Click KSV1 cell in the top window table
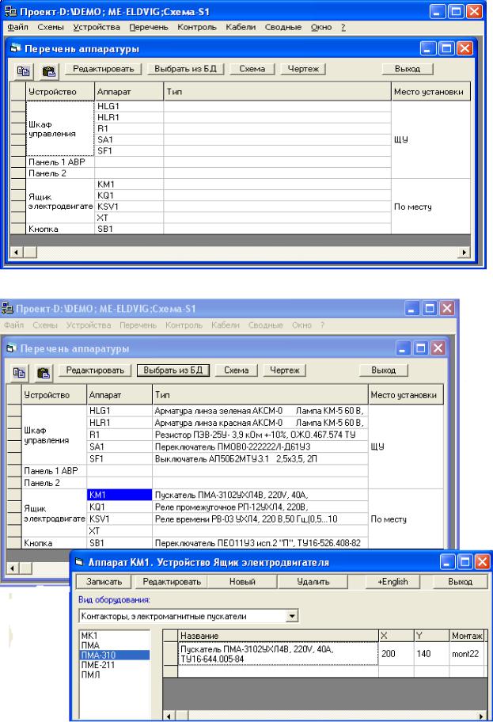The image size is (493, 722). (129, 207)
